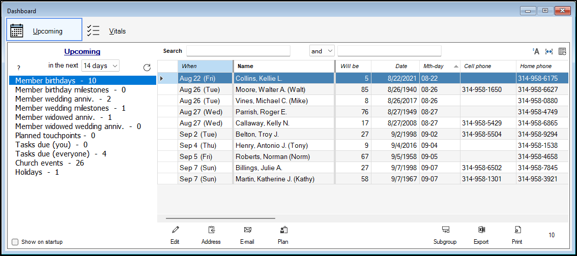
Task: Click the Upcoming heading link
Action: coord(82,51)
